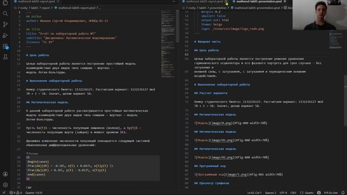347x195 pixels.
Task: Open the Explorer view in activity bar
Action: pyautogui.click(x=5, y=3)
